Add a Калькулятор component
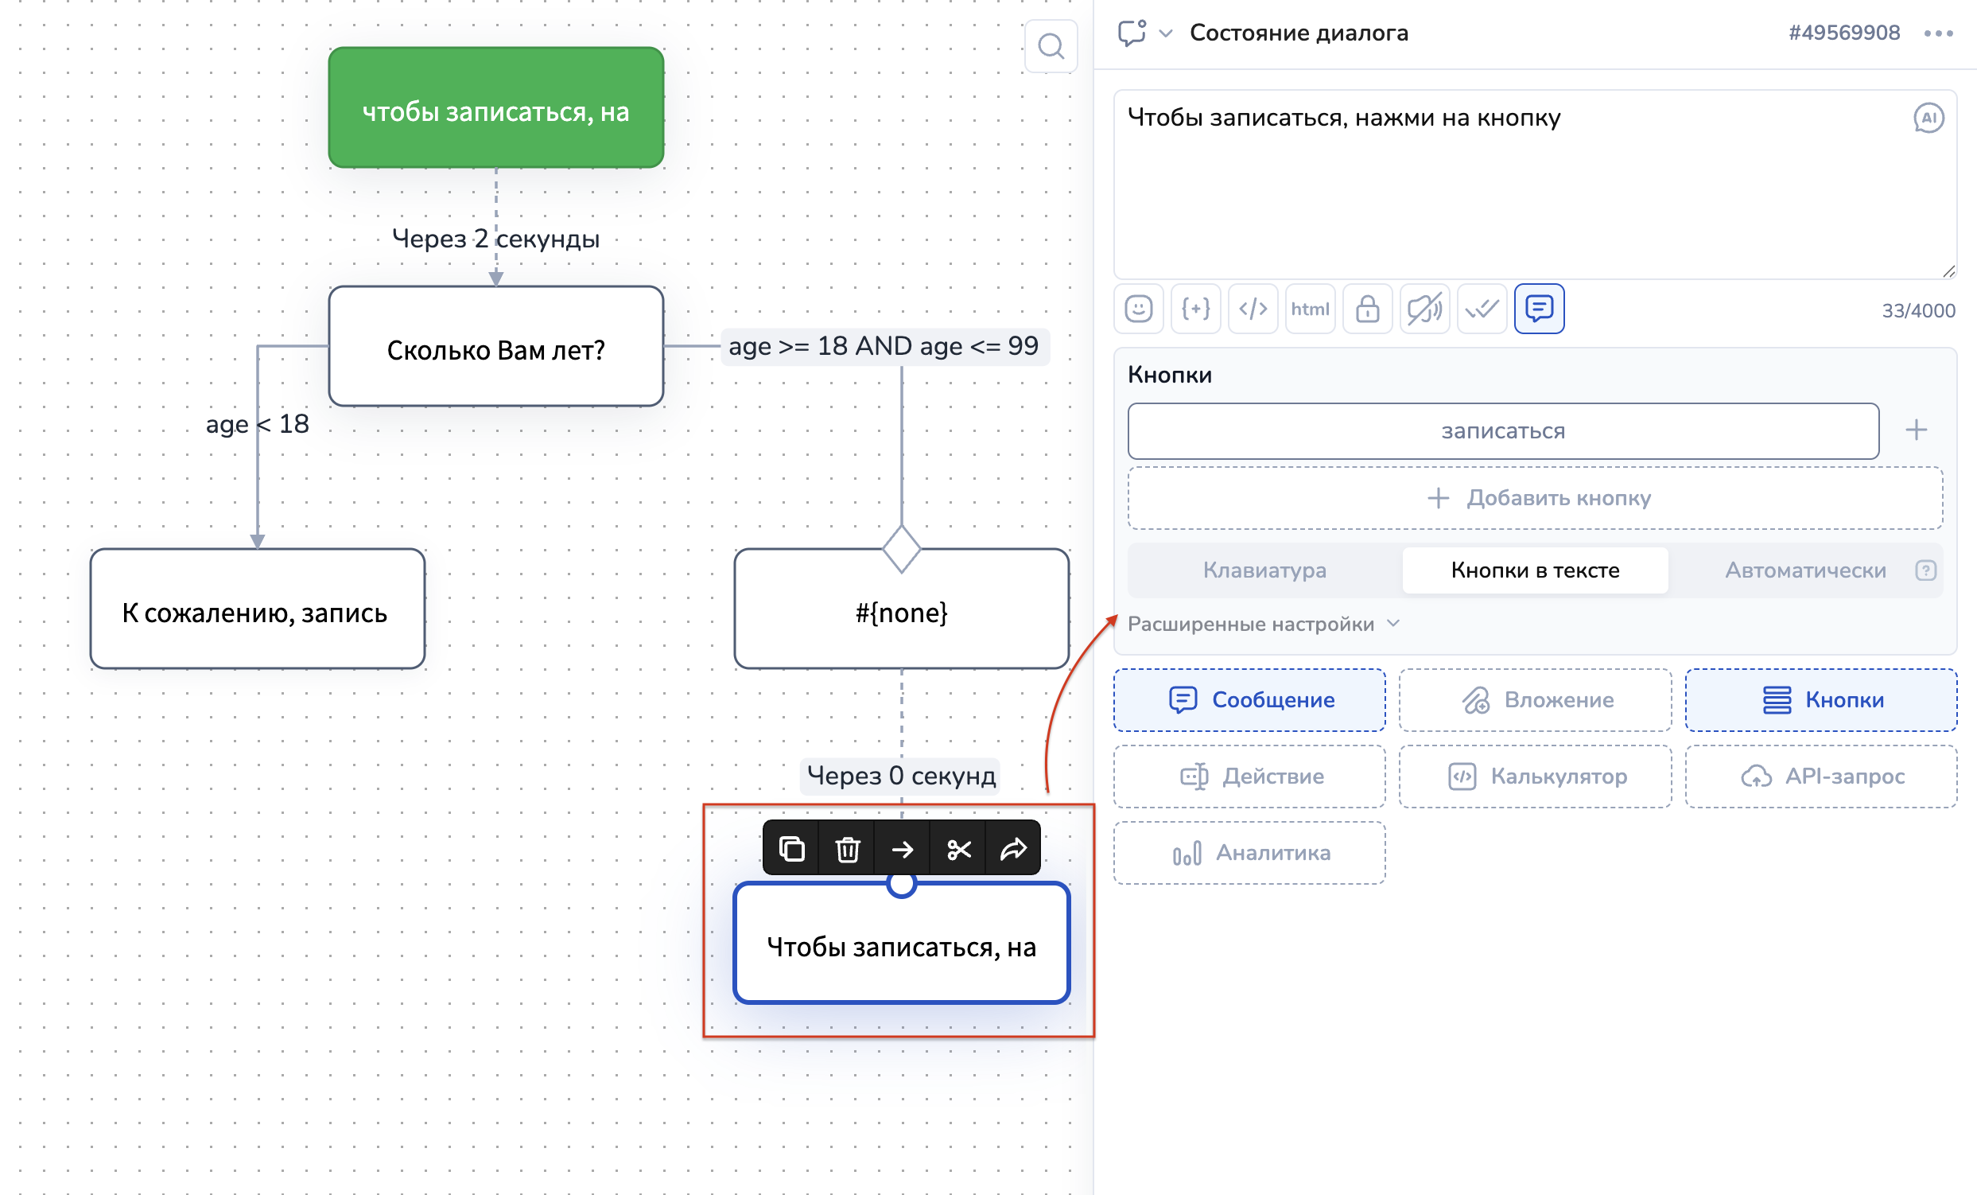Screen dimensions: 1977x1195 (x=1534, y=776)
